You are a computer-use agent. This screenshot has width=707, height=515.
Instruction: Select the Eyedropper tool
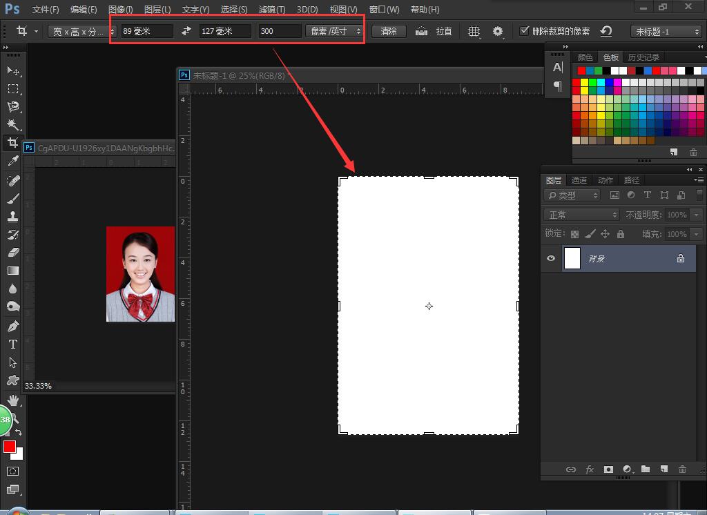click(x=12, y=161)
